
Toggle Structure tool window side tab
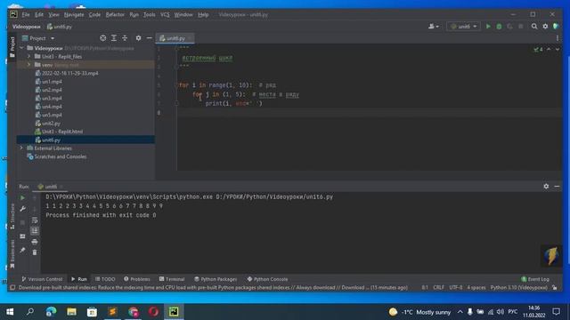12,216
